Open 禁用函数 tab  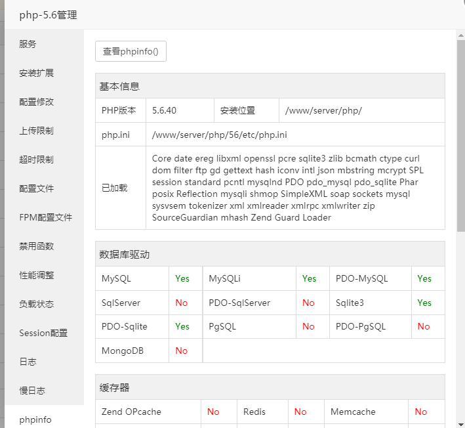click(36, 246)
